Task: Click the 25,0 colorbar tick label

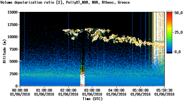Action: pos(178,32)
